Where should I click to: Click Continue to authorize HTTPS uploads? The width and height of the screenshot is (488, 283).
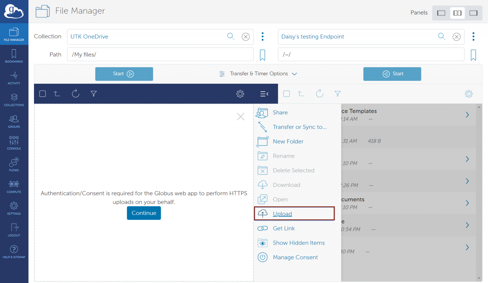point(144,213)
